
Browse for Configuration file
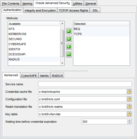pos(129,99)
